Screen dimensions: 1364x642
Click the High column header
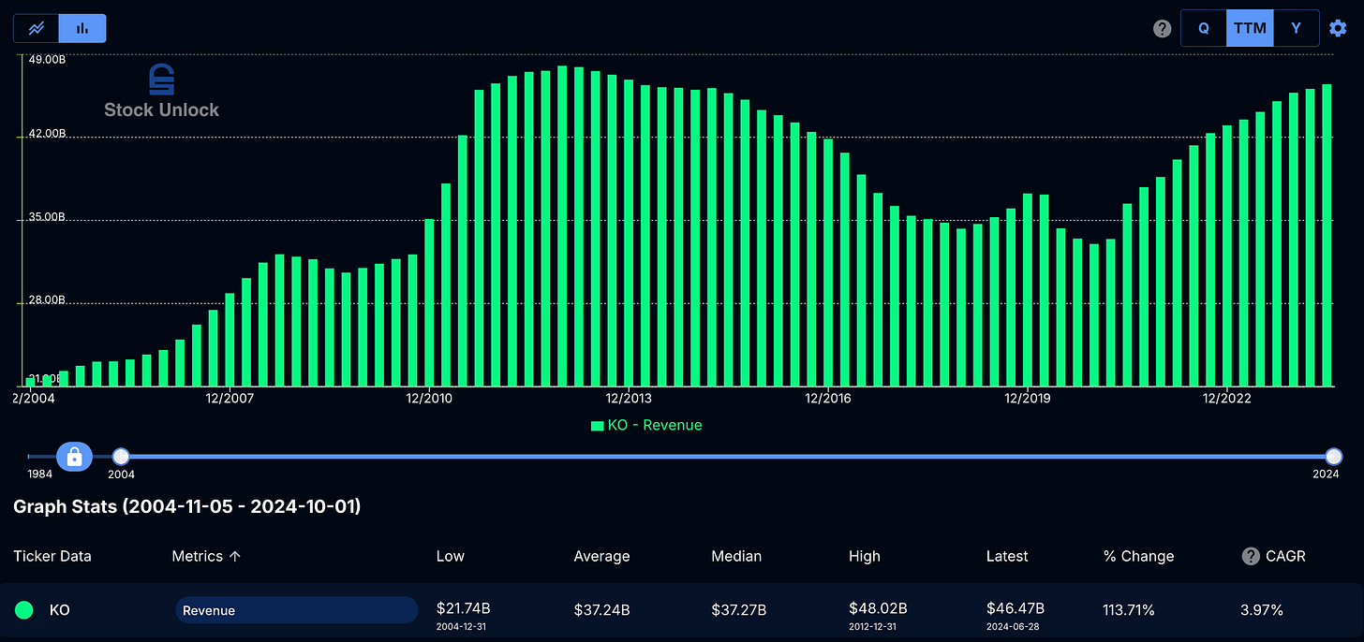point(865,556)
